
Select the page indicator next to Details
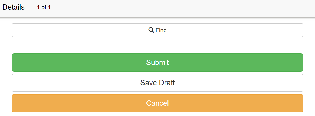pyautogui.click(x=44, y=8)
